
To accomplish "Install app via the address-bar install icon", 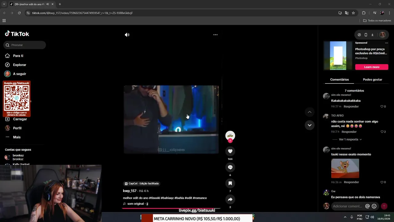I will 340,13.
